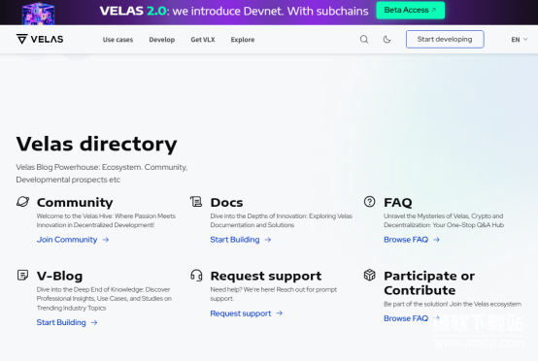The height and width of the screenshot is (362, 538).
Task: Click the arrow beside FAQ's Browse FAQ
Action: (x=436, y=240)
